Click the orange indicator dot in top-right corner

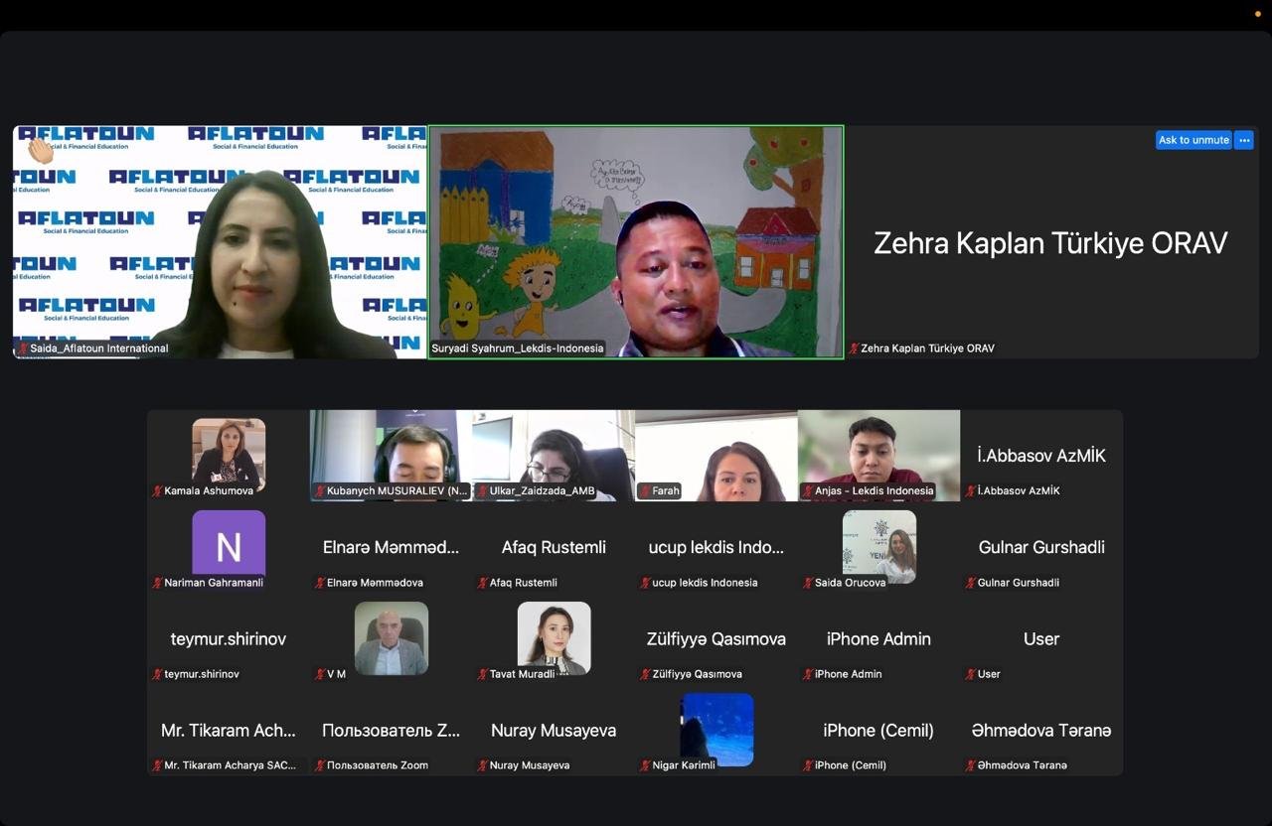point(1257,13)
